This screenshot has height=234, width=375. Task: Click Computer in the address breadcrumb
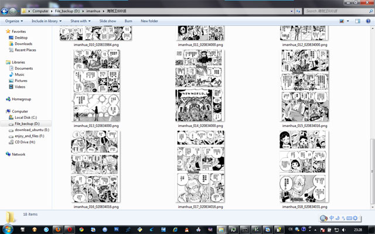pos(40,11)
